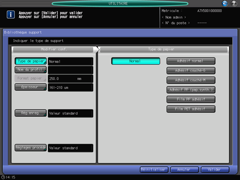The image size is (240, 180).
Task: Open the Épaisseur thickness setting
Action: pos(31,87)
